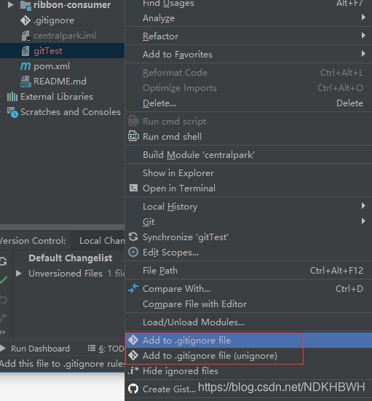Choose Compare File with Editor
The image size is (372, 401).
(248, 304)
